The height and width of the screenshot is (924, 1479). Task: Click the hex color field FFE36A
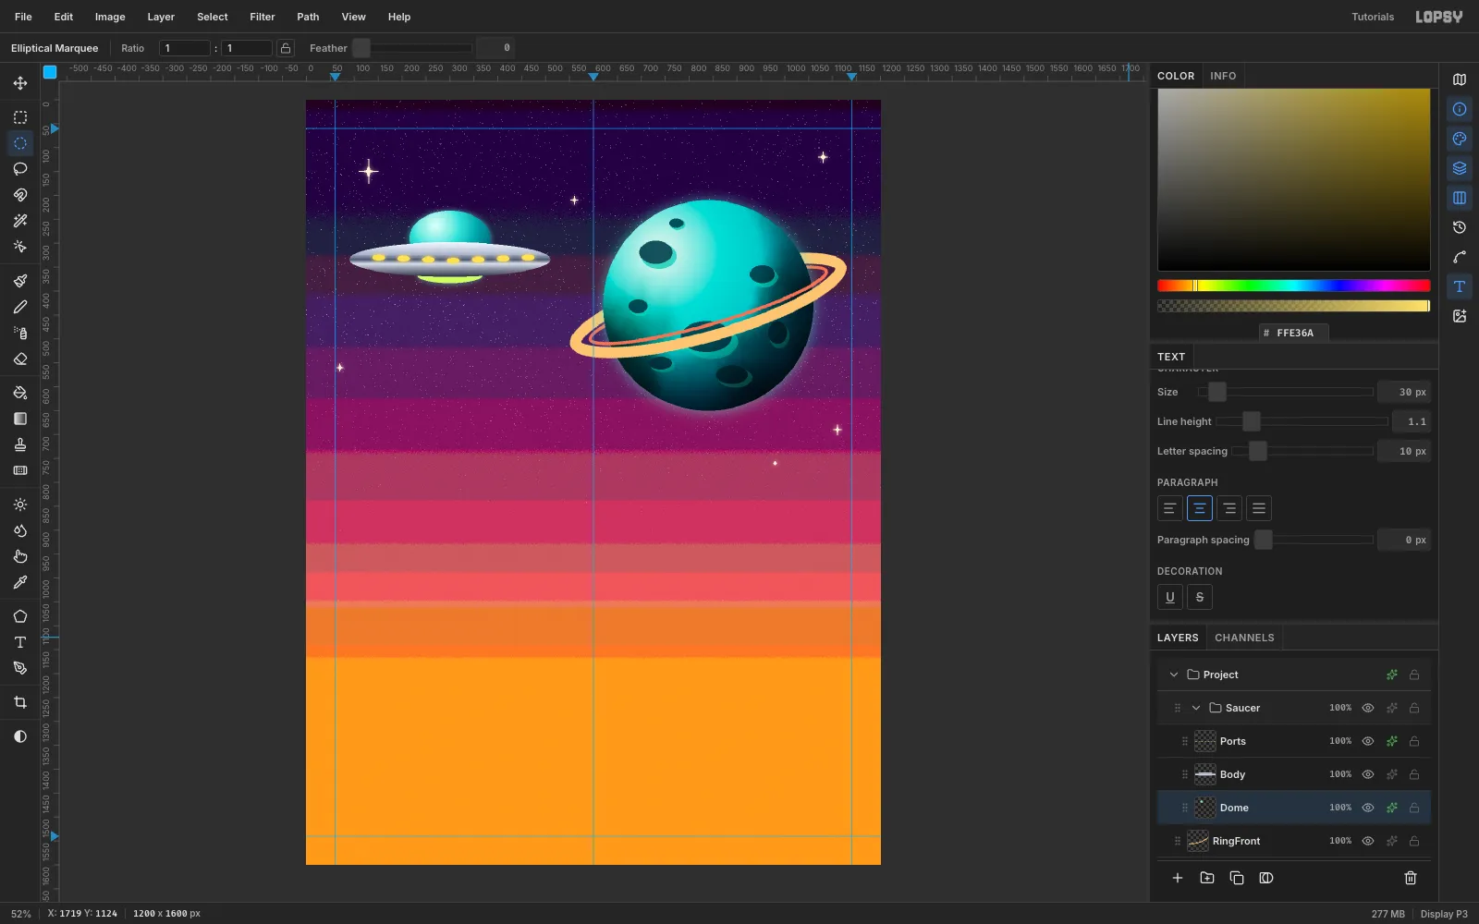point(1294,333)
